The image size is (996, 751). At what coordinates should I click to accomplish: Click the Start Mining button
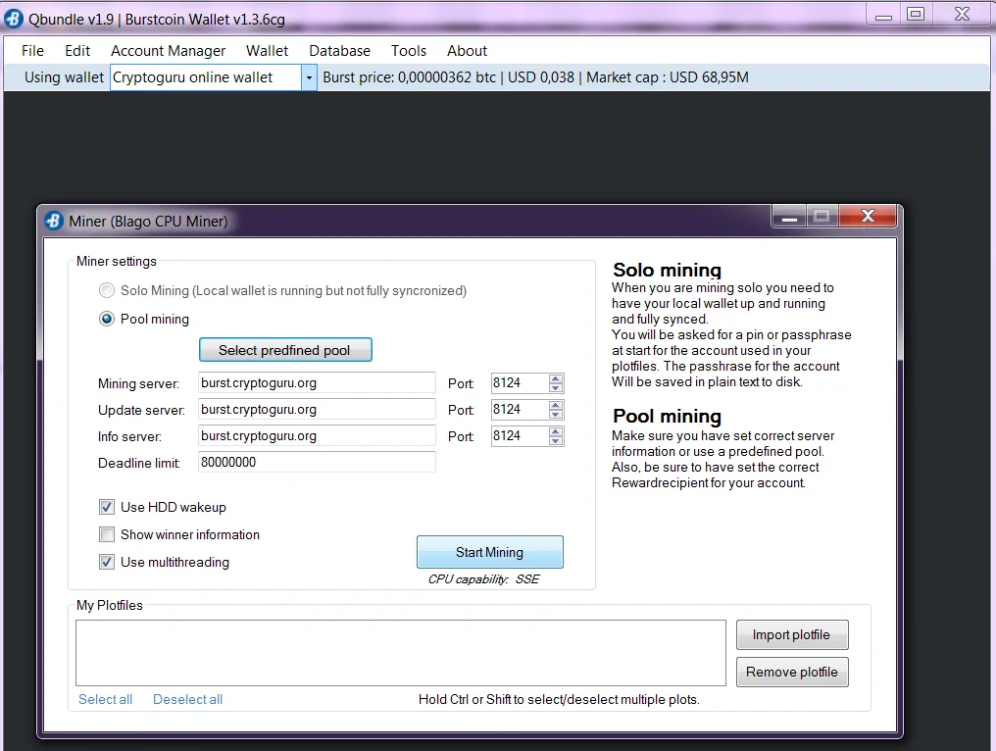pos(490,552)
